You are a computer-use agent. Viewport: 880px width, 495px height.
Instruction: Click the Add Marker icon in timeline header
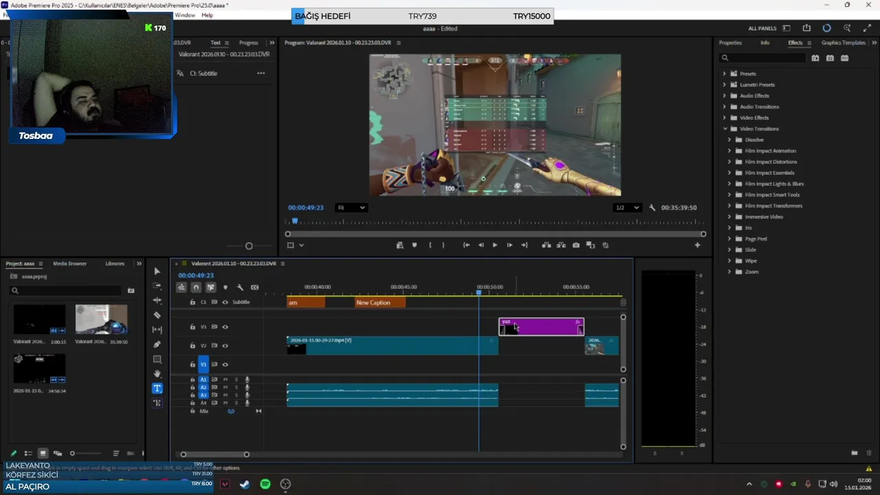tap(225, 287)
